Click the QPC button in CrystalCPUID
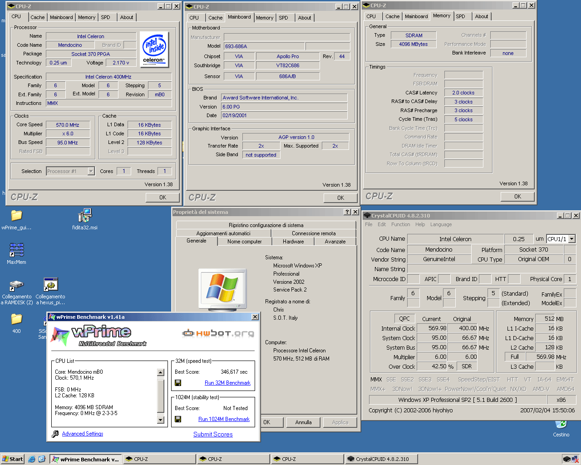Image resolution: width=581 pixels, height=465 pixels. coord(404,319)
